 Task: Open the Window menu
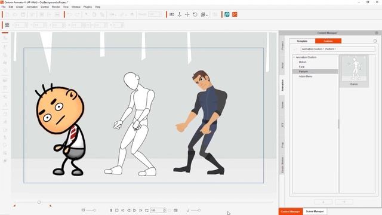(76, 7)
